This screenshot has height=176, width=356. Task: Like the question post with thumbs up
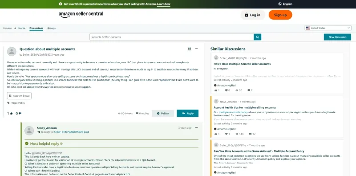11,114
